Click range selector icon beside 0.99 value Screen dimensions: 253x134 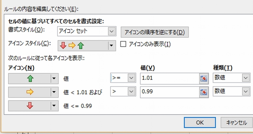[203, 92]
